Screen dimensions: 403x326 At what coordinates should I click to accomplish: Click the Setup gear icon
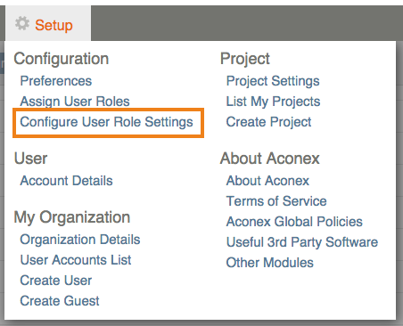pos(22,23)
